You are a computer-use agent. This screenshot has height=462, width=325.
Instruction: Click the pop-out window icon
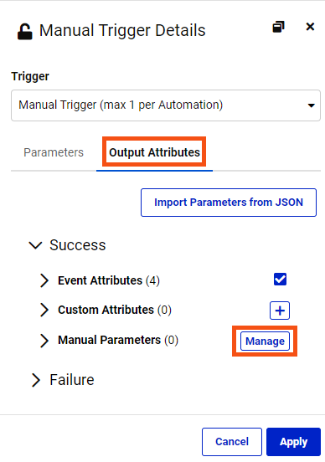[x=278, y=27]
